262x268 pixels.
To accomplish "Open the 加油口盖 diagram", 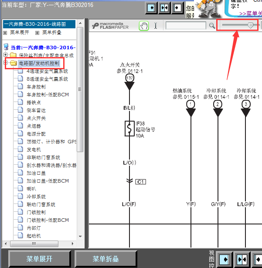I will [36, 173].
